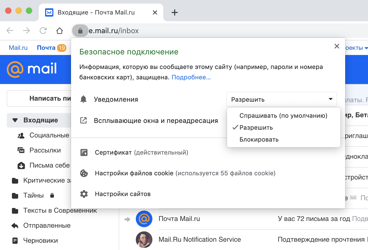Open the Уведомления permission dropdown
Screen dimensions: 368x250
click(281, 99)
